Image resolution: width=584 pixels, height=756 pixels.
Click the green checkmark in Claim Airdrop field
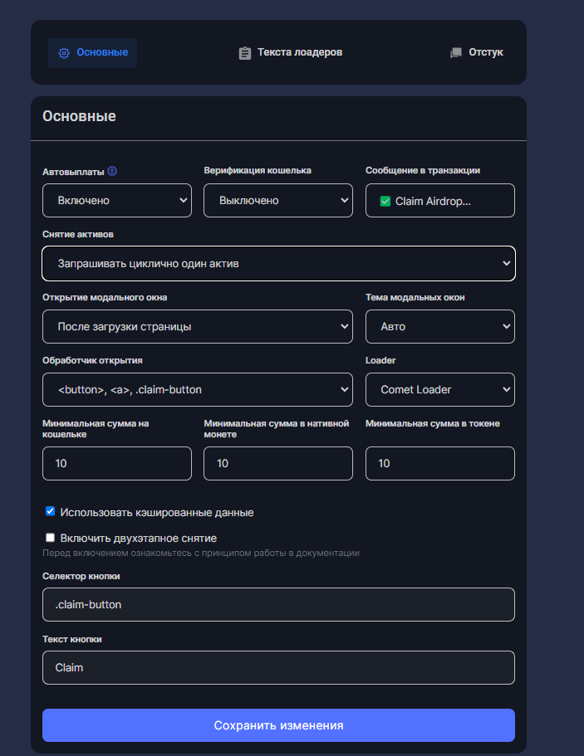385,201
